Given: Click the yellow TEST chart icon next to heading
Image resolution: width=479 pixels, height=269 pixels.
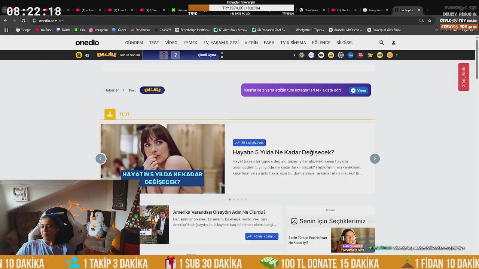Looking at the screenshot, I should (x=110, y=114).
